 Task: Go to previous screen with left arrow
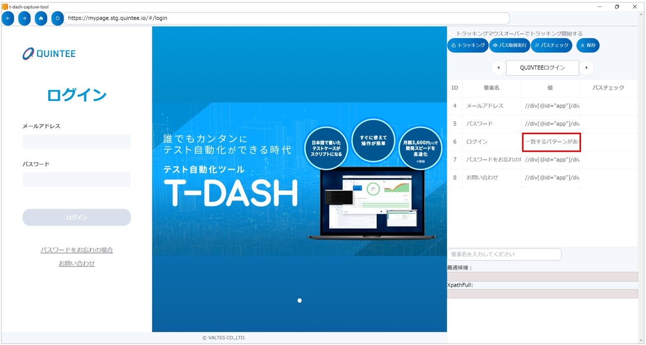tap(498, 68)
